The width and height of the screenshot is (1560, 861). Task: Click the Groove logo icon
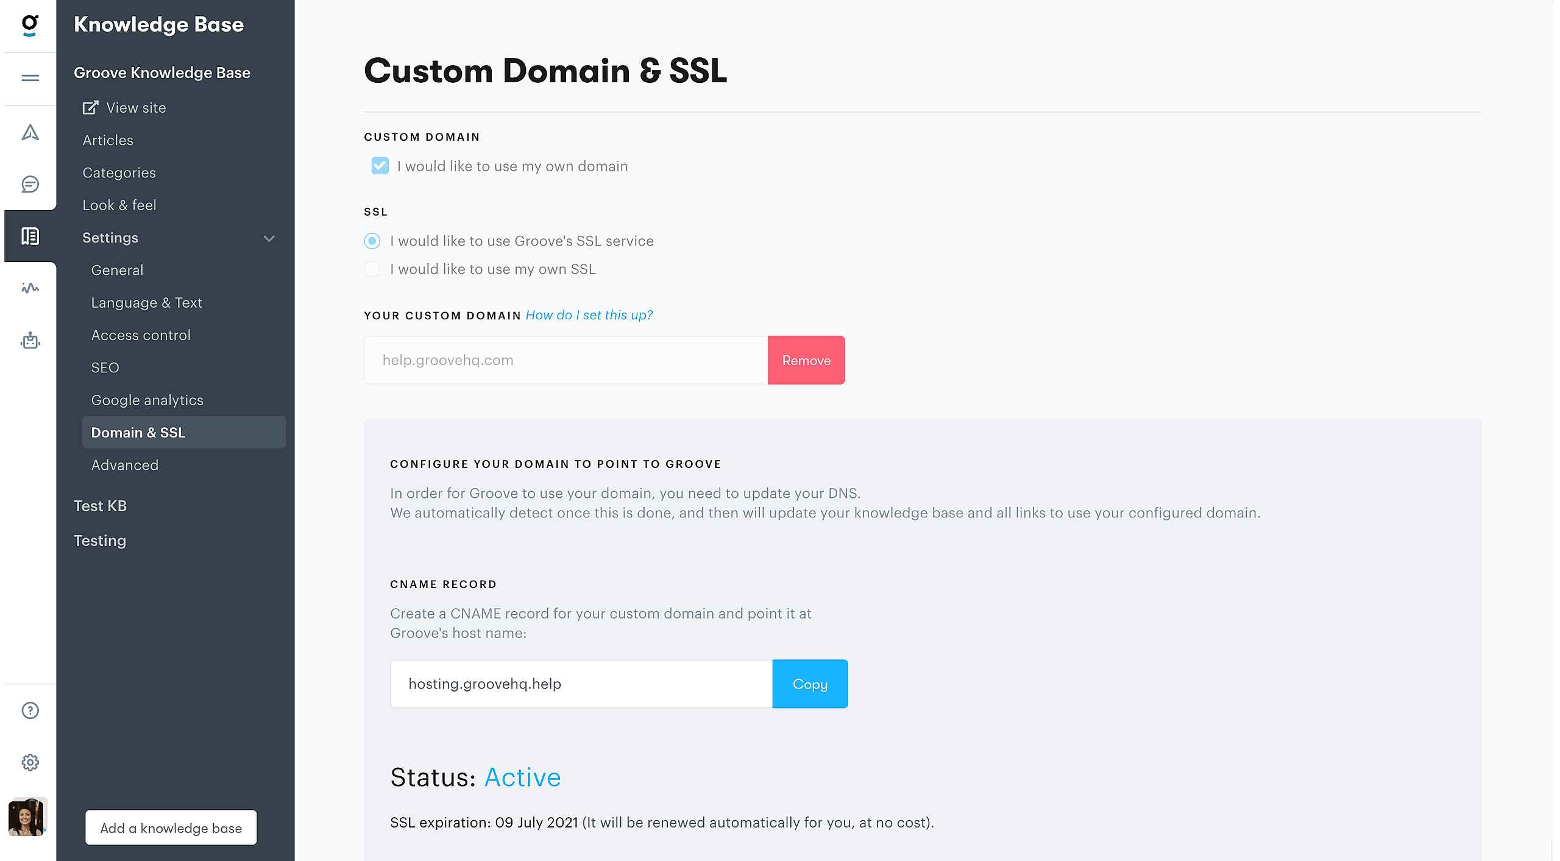click(29, 26)
